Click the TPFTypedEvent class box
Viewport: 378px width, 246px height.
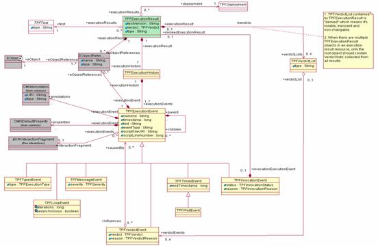27,184
